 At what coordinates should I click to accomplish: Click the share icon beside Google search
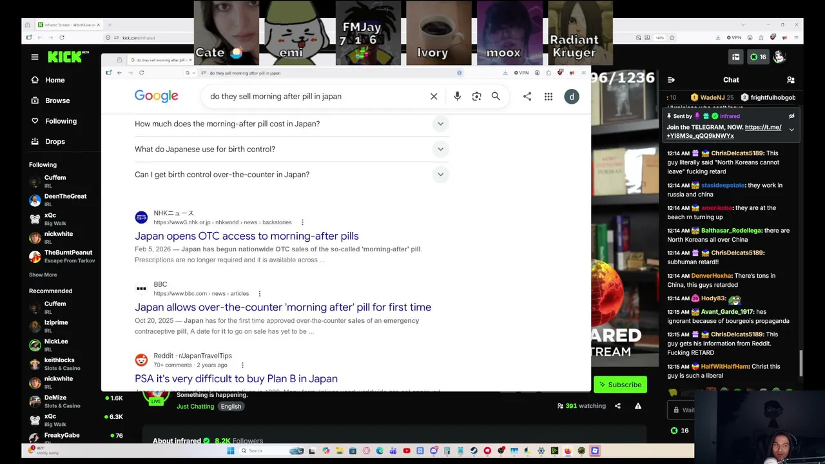click(x=527, y=97)
